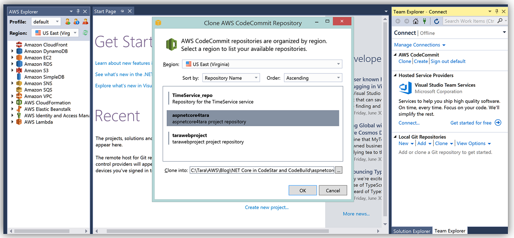This screenshot has height=238, width=514.
Task: Click the Team Explorer refresh icon
Action: point(436,21)
